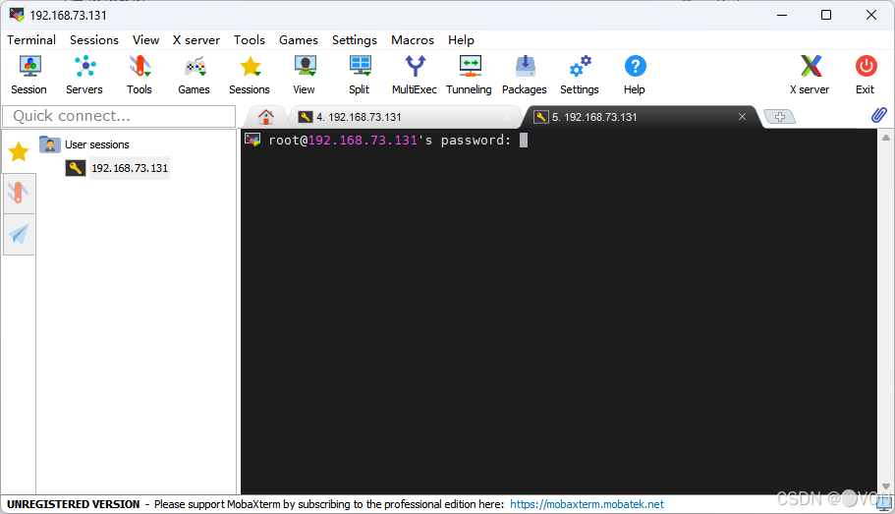The height and width of the screenshot is (514, 895).
Task: Open the Help menu in menu bar
Action: [461, 40]
